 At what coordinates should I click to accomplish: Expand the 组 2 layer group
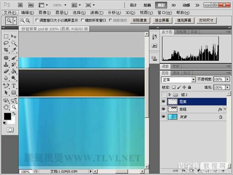pyautogui.click(x=169, y=94)
